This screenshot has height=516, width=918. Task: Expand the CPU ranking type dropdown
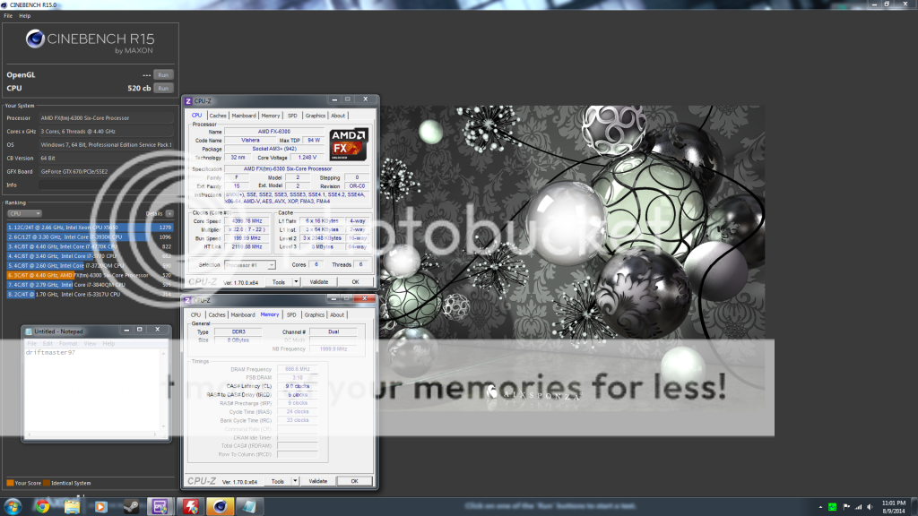coord(25,214)
